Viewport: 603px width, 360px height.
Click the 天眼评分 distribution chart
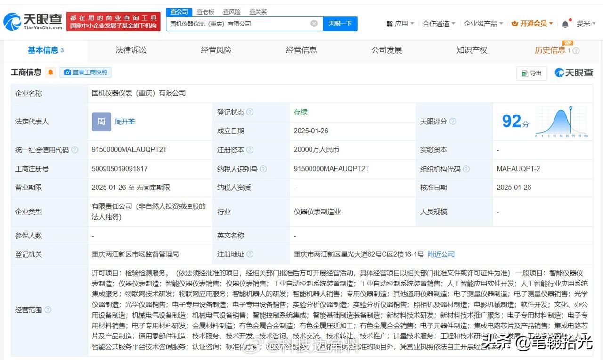click(562, 122)
